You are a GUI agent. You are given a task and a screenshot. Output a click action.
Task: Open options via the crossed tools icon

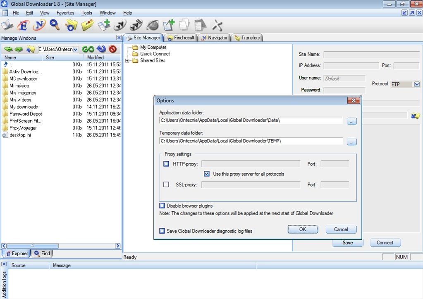217,25
